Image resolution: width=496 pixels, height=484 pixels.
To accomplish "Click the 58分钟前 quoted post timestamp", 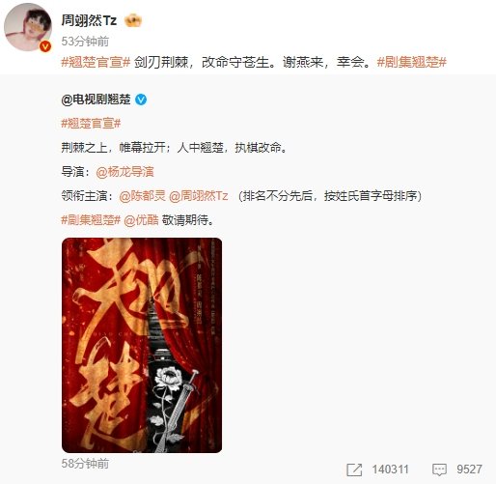I will click(85, 464).
